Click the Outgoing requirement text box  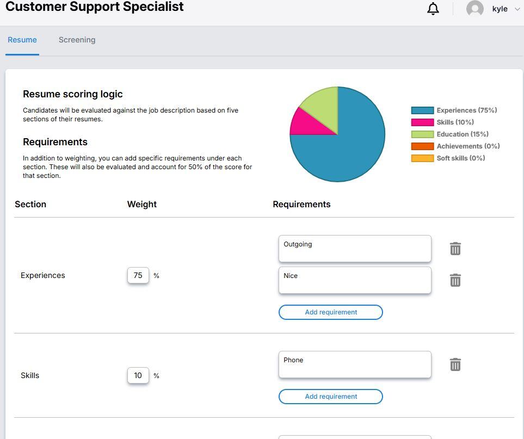[355, 249]
